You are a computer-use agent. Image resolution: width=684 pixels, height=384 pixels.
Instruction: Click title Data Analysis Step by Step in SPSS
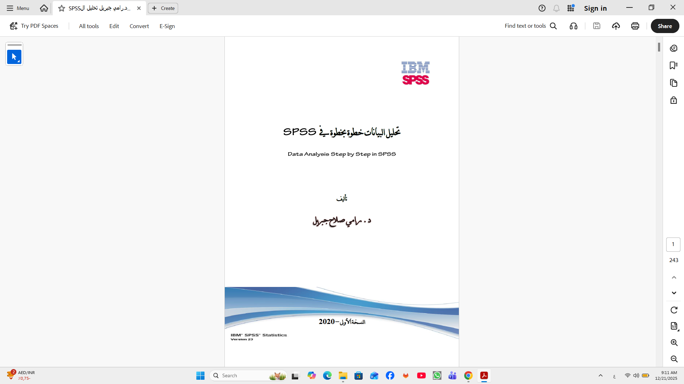tap(342, 154)
